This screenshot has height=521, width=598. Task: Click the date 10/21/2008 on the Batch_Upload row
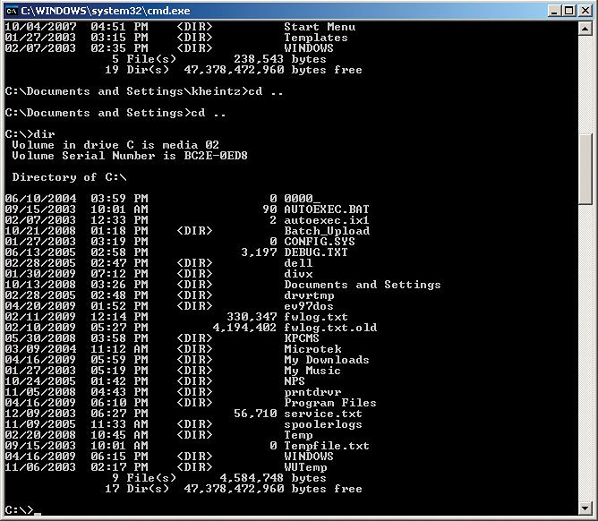[x=40, y=231]
